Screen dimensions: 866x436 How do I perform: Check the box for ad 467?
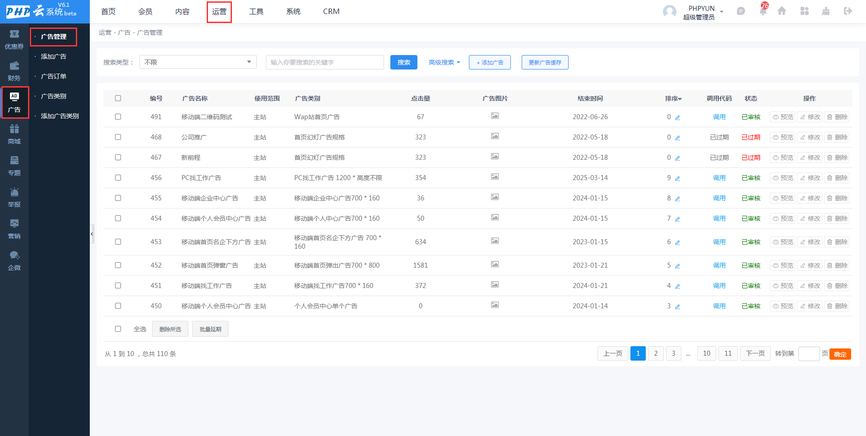pyautogui.click(x=118, y=158)
